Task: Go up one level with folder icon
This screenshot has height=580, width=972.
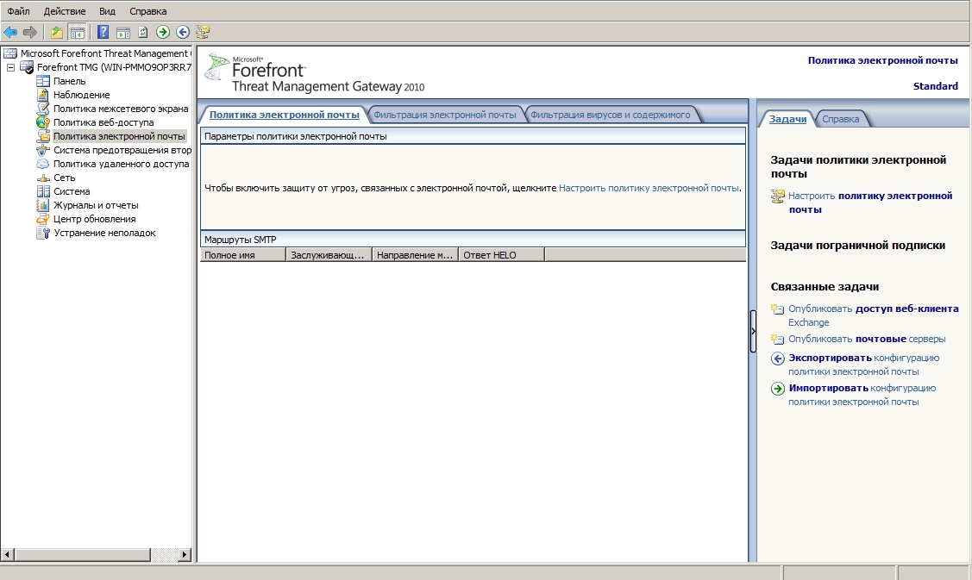Action: [57, 32]
